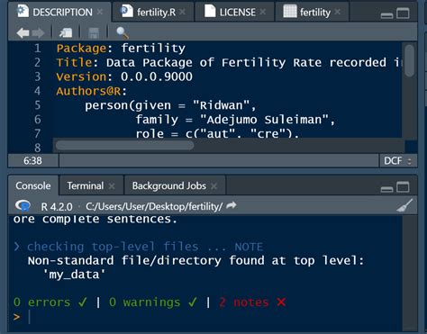Minimize the console pane
427x334 pixels.
click(x=386, y=189)
